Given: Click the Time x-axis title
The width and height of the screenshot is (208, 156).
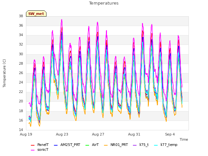Looking at the screenshot, I should point(184,139).
